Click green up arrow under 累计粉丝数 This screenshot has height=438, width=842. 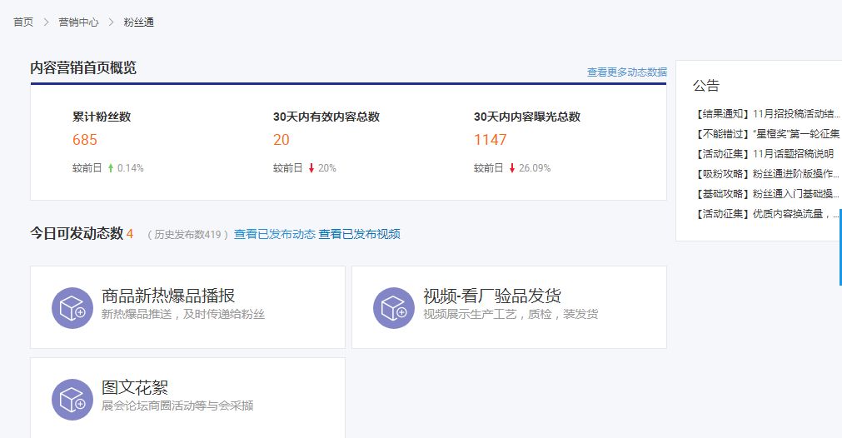(x=110, y=168)
